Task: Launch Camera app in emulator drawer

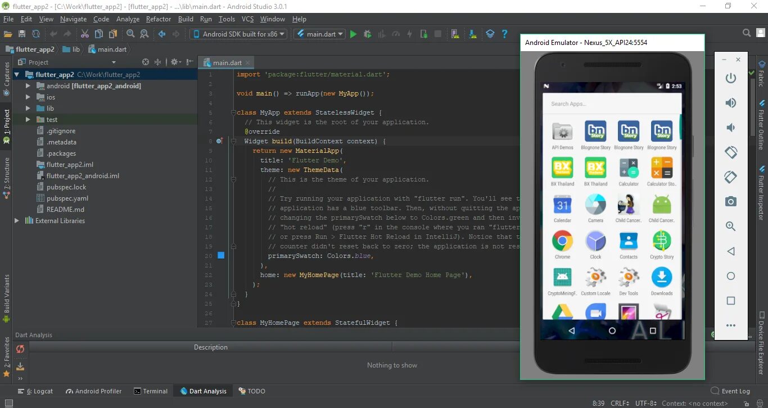Action: click(x=595, y=208)
